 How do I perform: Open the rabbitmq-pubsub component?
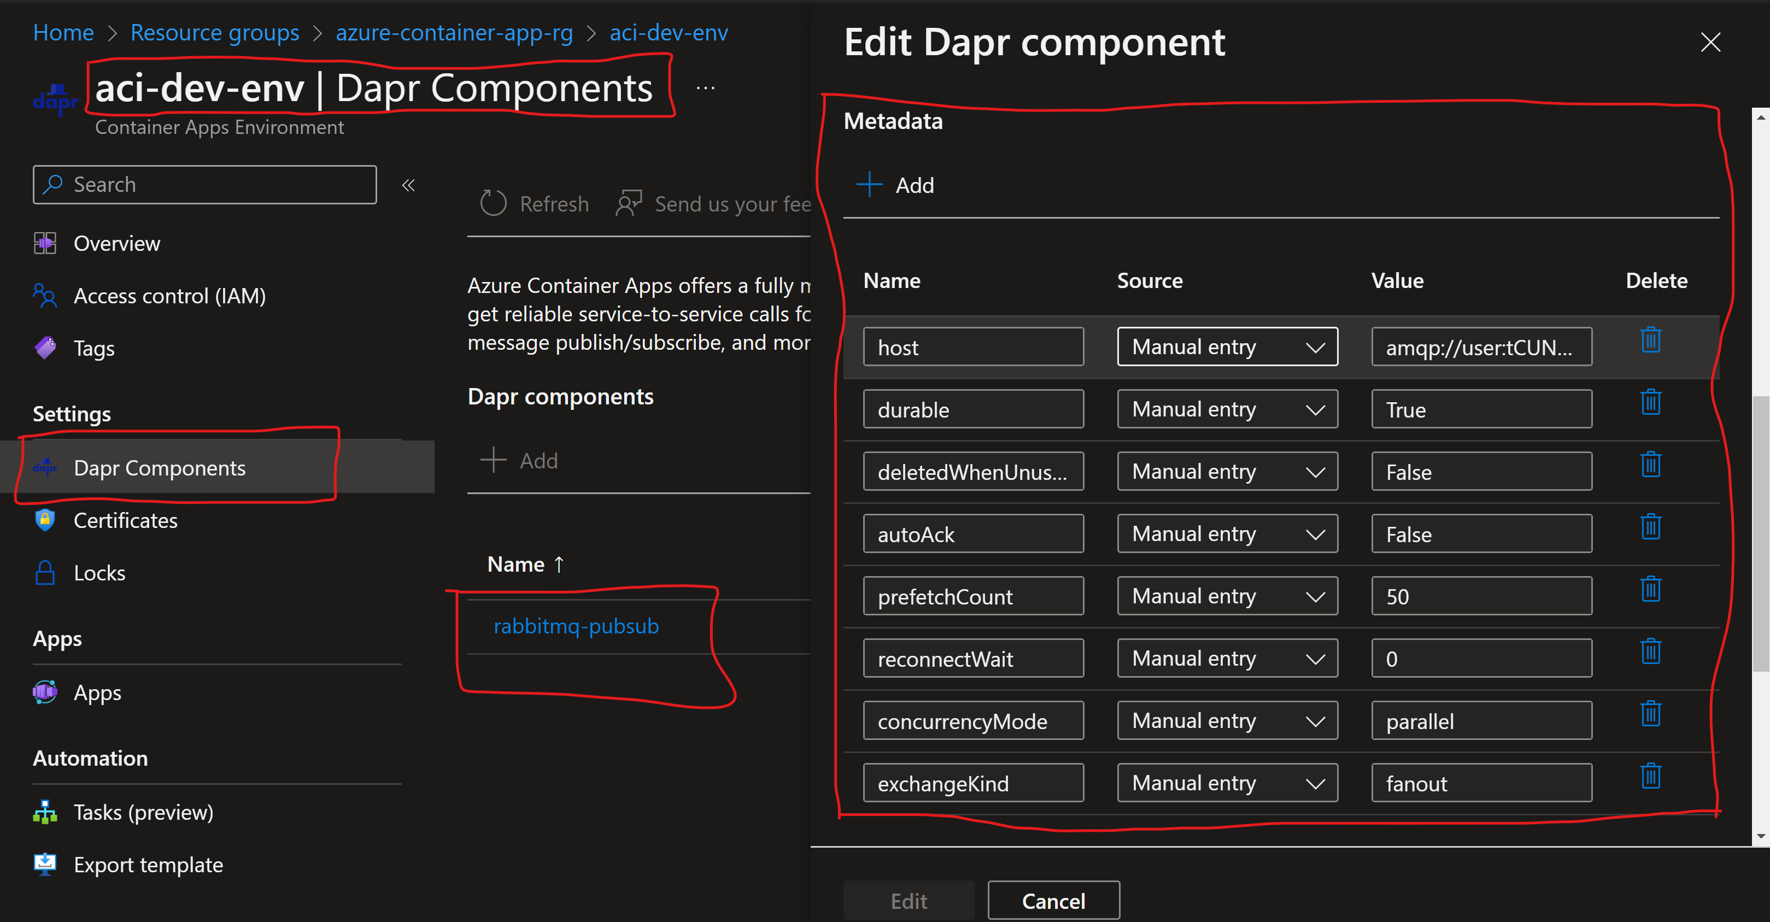pos(576,626)
